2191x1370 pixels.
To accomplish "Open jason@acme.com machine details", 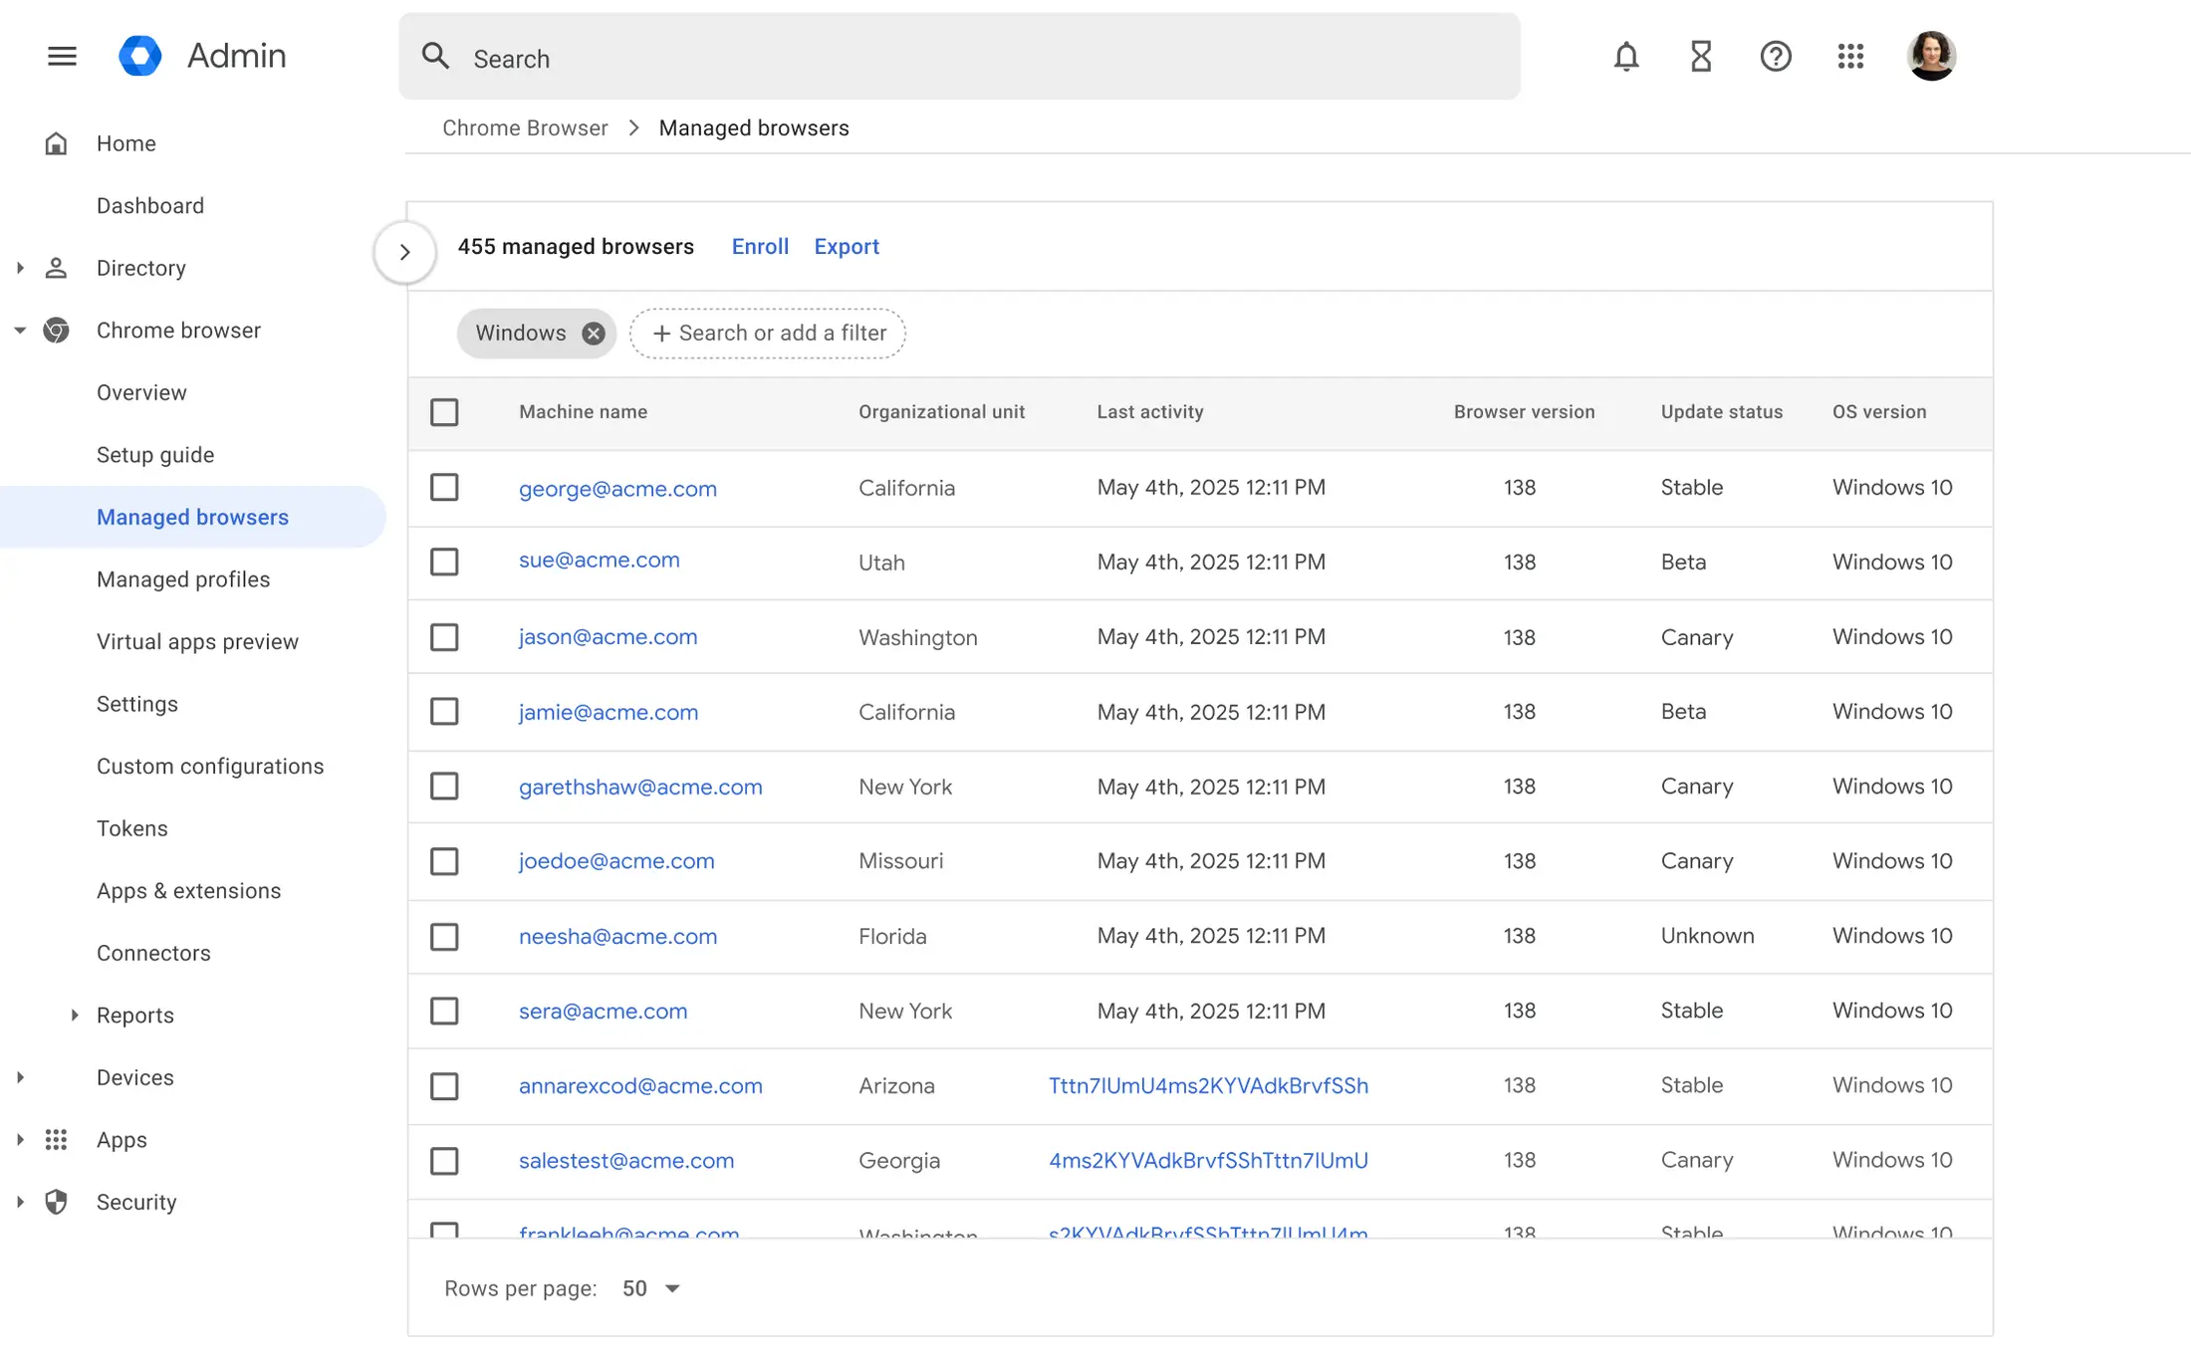I will click(608, 637).
